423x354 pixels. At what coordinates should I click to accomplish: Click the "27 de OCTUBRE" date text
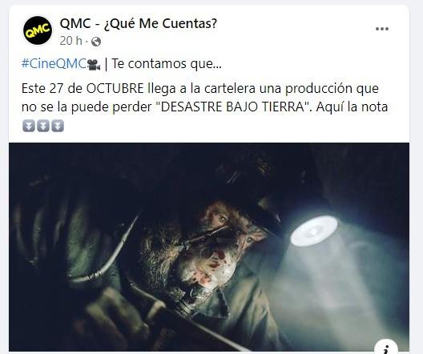coord(97,88)
